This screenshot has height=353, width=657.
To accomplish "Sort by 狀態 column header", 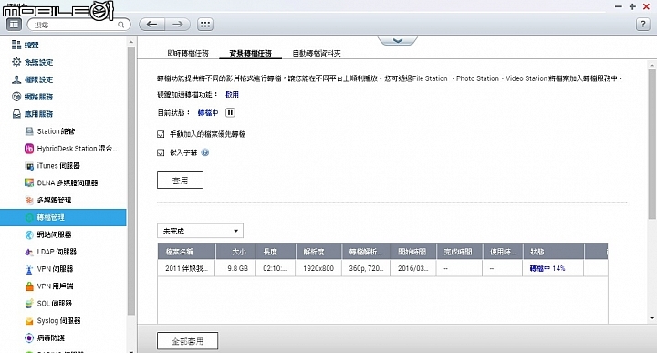I will click(553, 252).
